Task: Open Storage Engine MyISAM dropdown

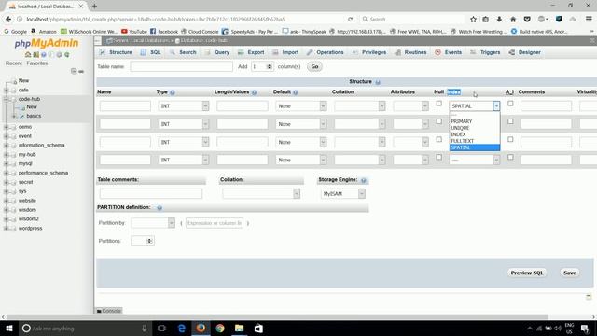Action: click(343, 194)
